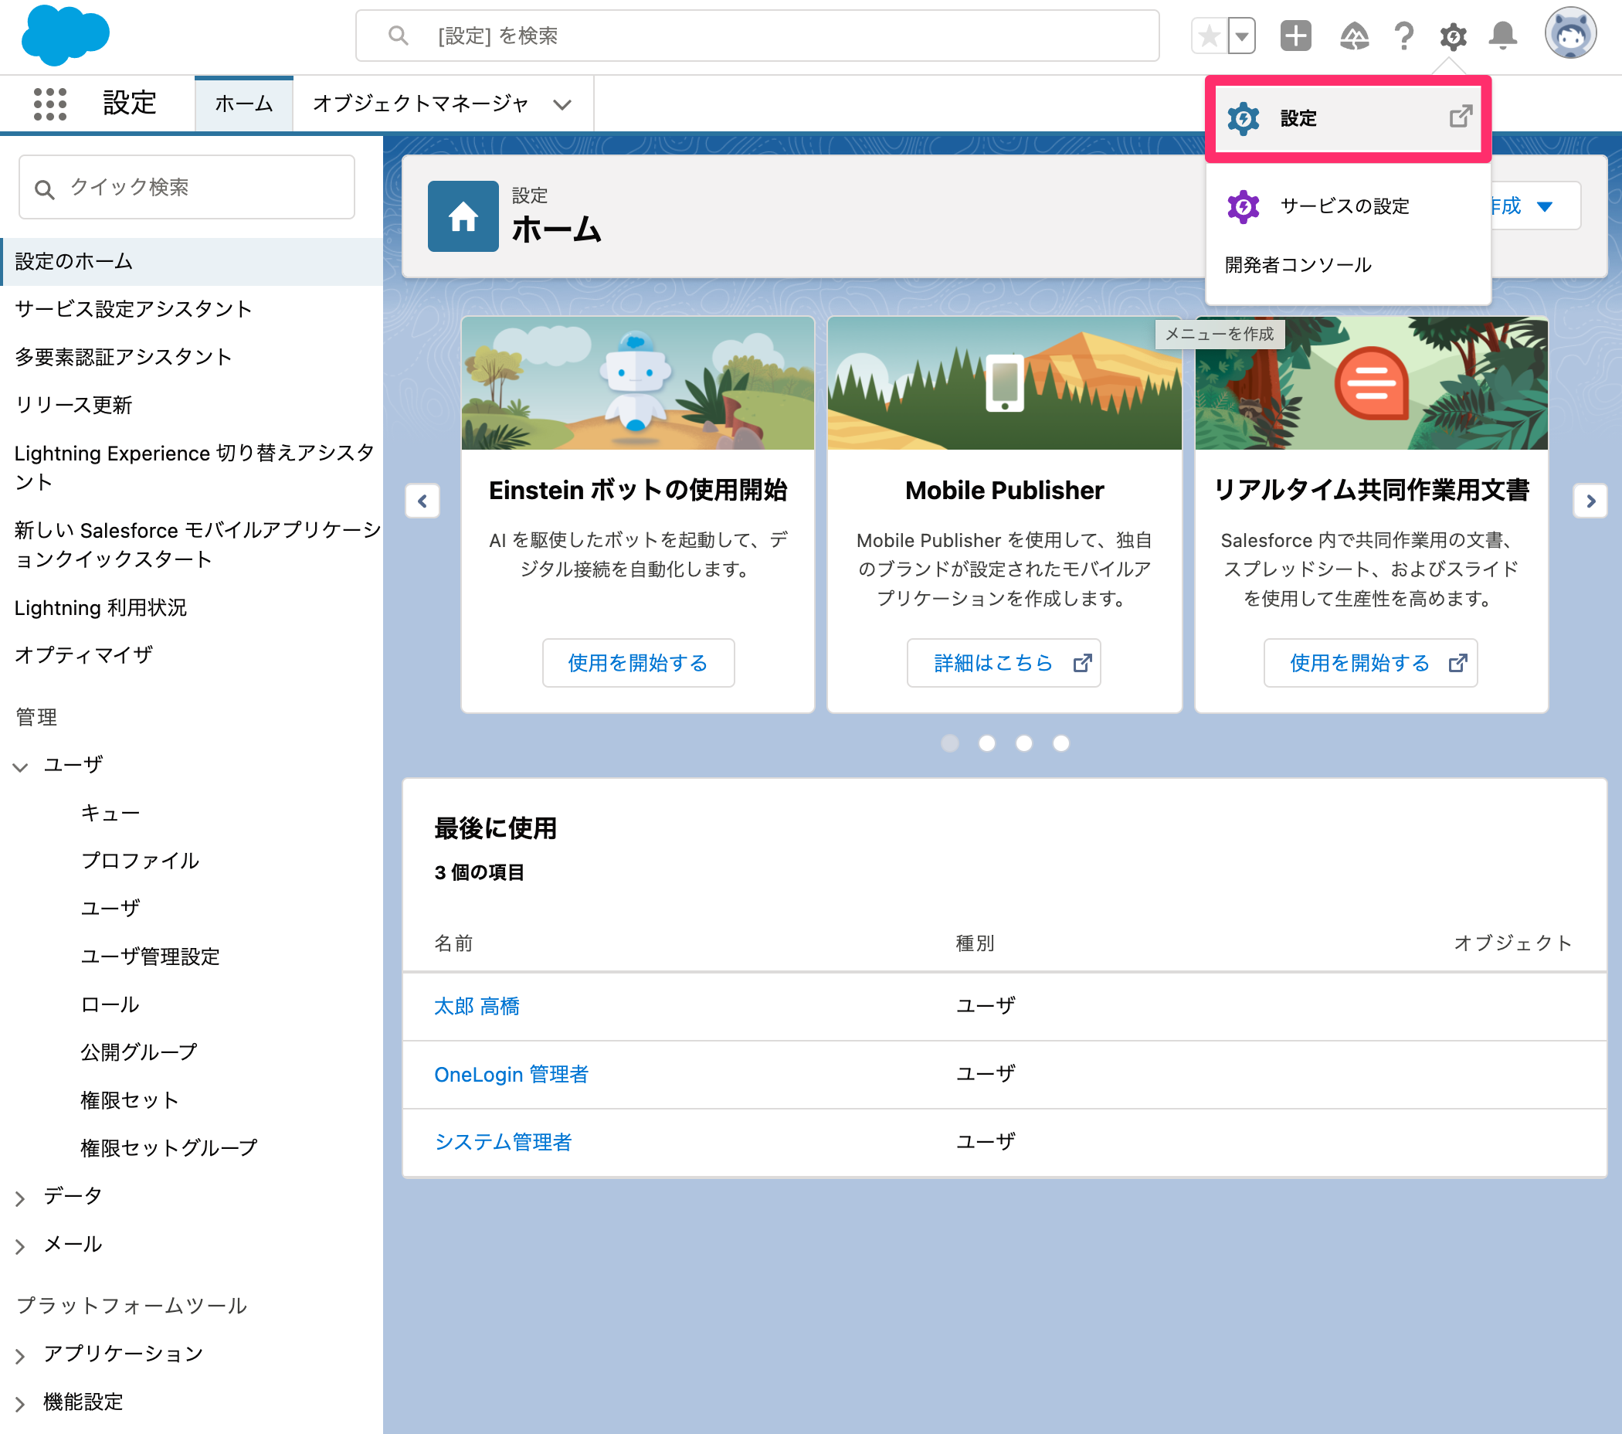
Task: Click the magnifier icon in global search
Action: pos(398,36)
